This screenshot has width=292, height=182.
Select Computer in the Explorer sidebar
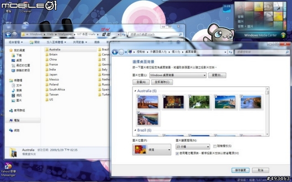pos(14,121)
